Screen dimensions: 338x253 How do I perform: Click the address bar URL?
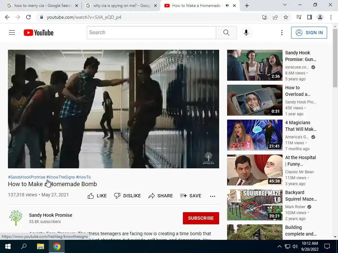coord(84,17)
